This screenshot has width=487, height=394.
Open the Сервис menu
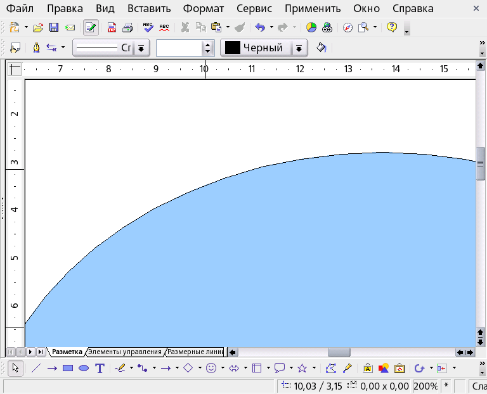coord(254,9)
